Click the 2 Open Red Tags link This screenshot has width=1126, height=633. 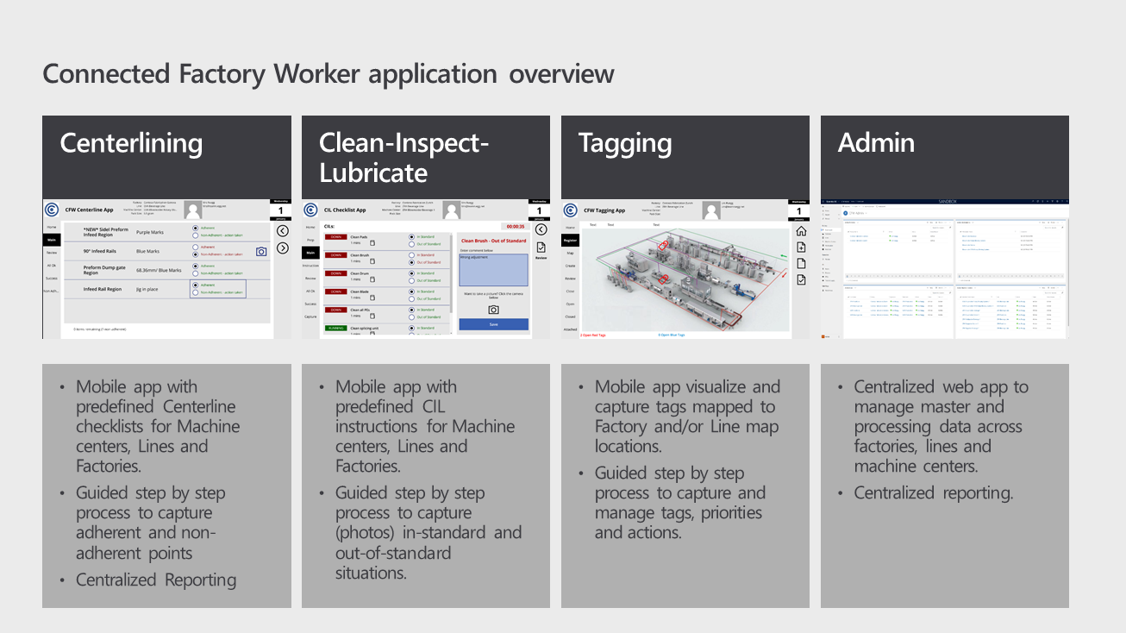[592, 335]
